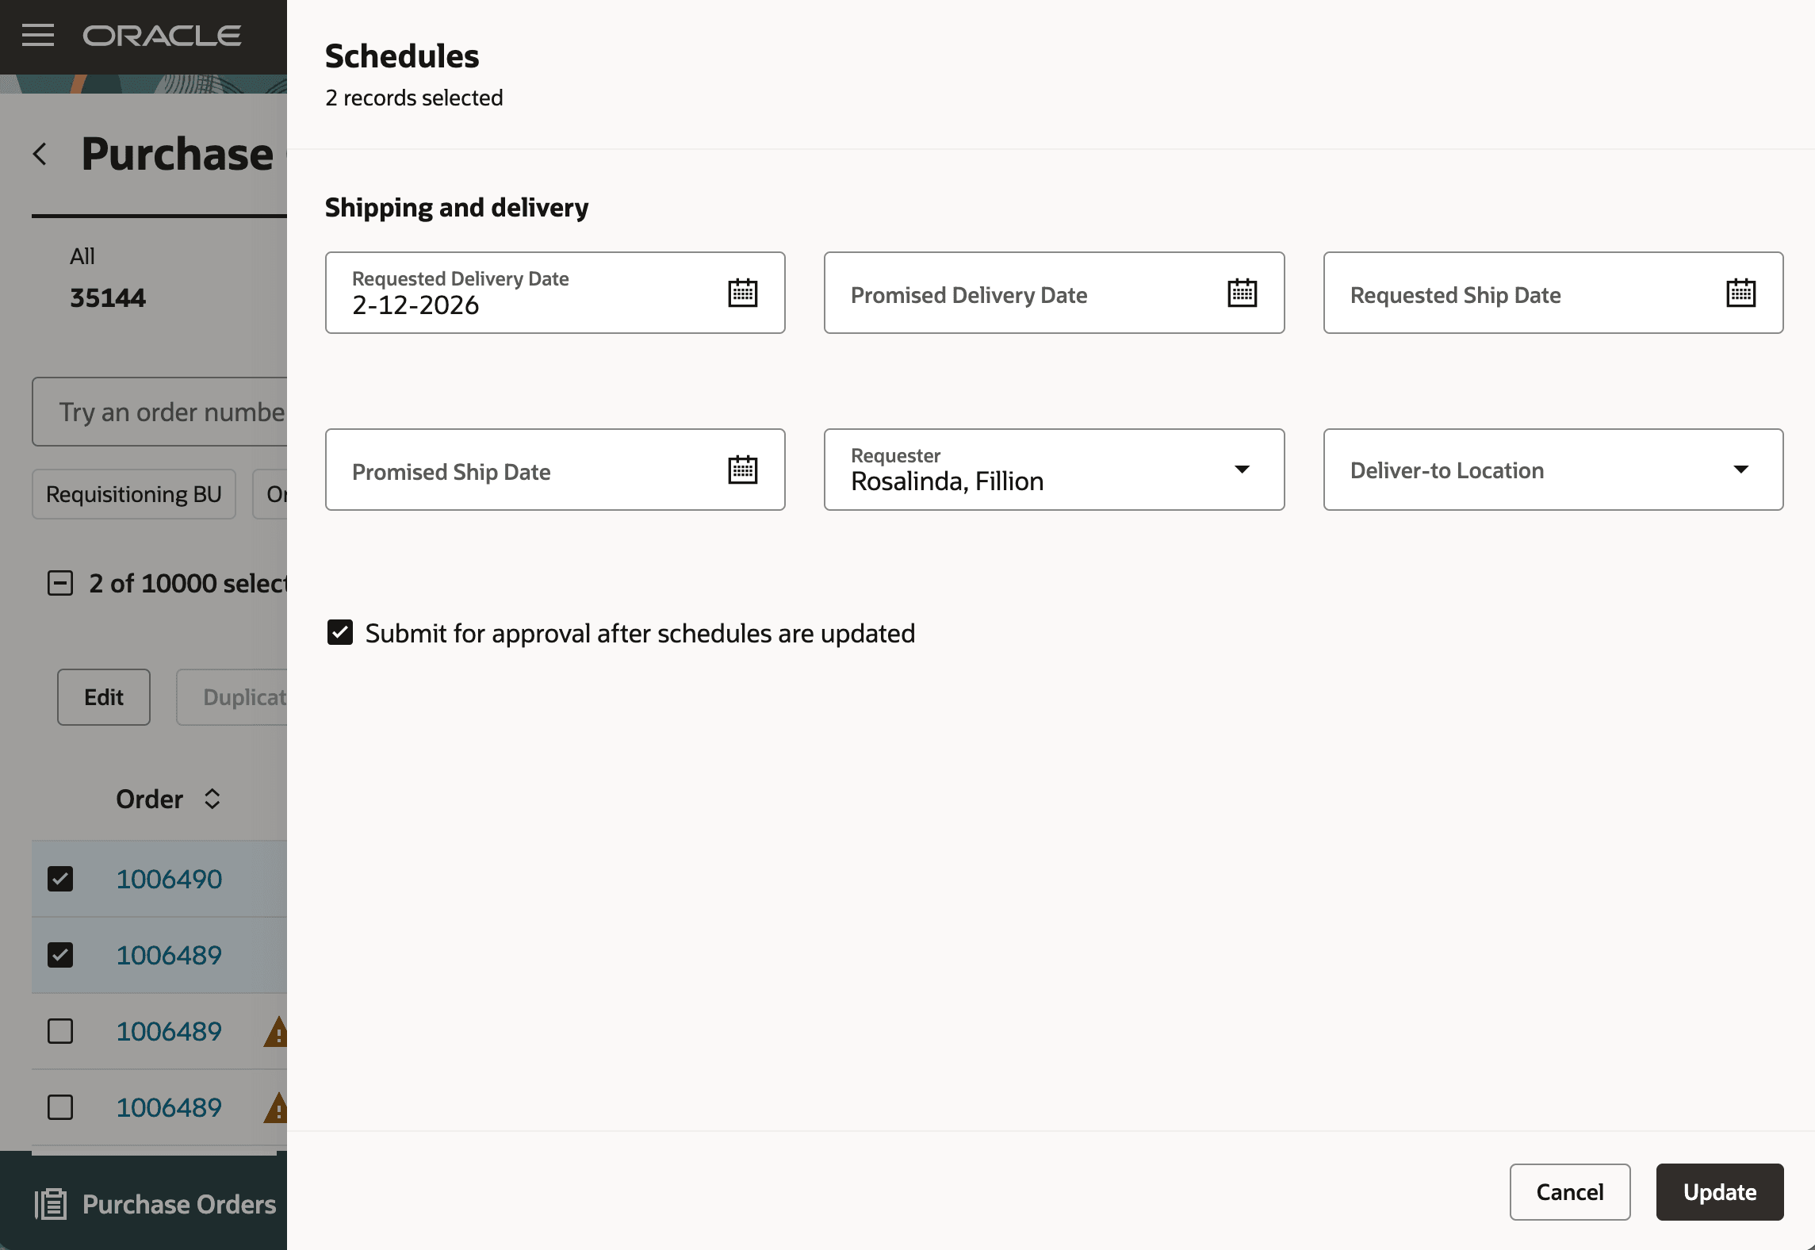Open the Promised Delivery Date calendar picker
This screenshot has height=1250, width=1815.
1242,292
